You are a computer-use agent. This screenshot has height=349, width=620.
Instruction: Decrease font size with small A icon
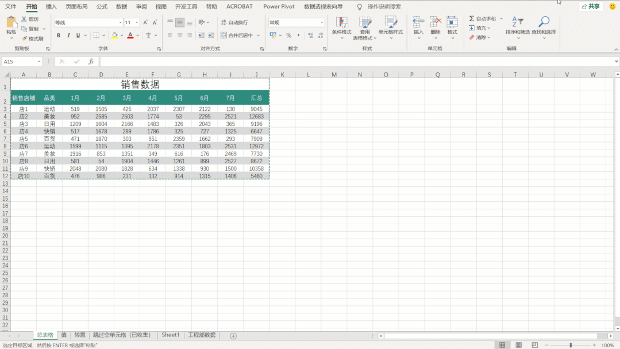coord(155,22)
